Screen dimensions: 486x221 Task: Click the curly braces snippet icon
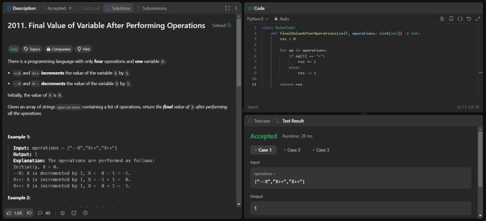[x=460, y=19]
